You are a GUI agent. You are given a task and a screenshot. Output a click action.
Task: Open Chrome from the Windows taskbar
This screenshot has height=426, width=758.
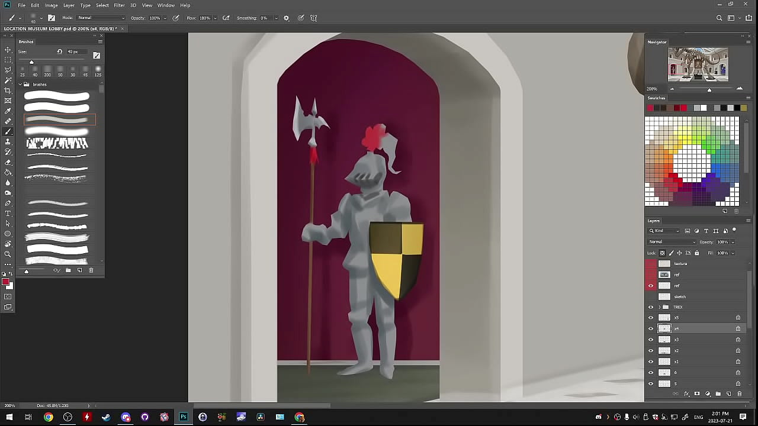tap(49, 417)
